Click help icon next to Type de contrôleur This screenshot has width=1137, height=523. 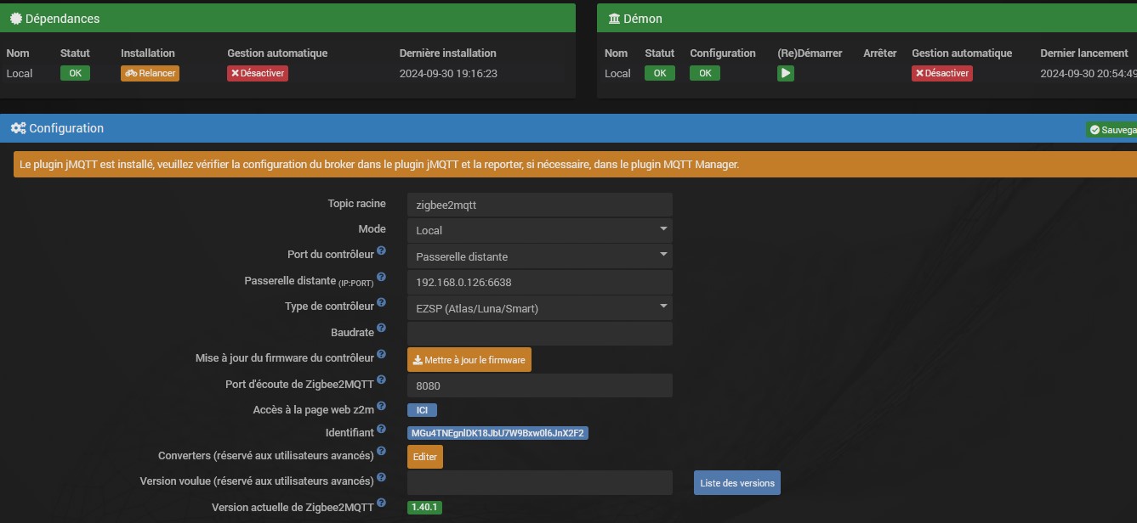[381, 303]
